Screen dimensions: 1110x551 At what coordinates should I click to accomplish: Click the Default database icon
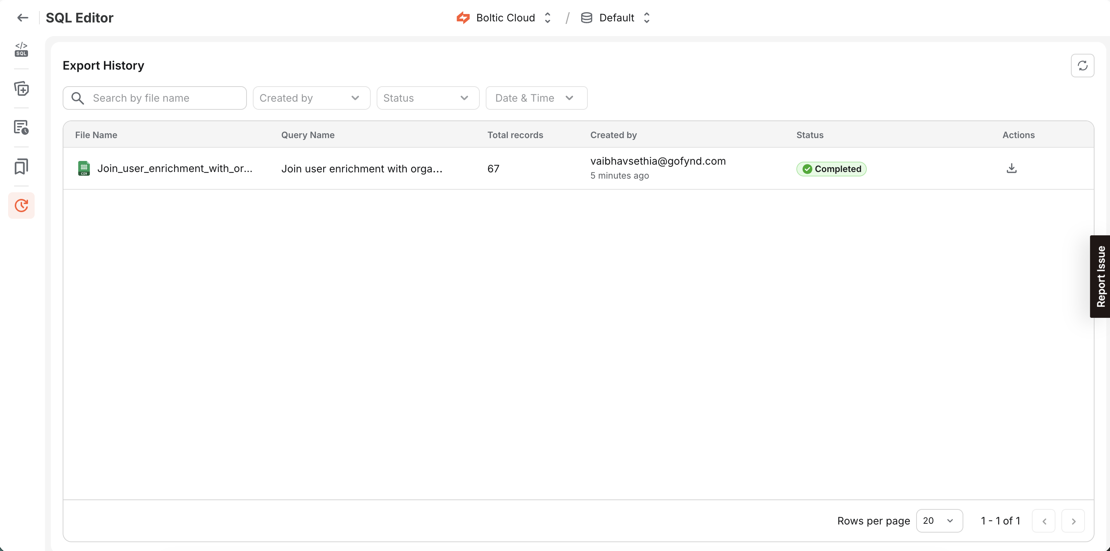(586, 17)
